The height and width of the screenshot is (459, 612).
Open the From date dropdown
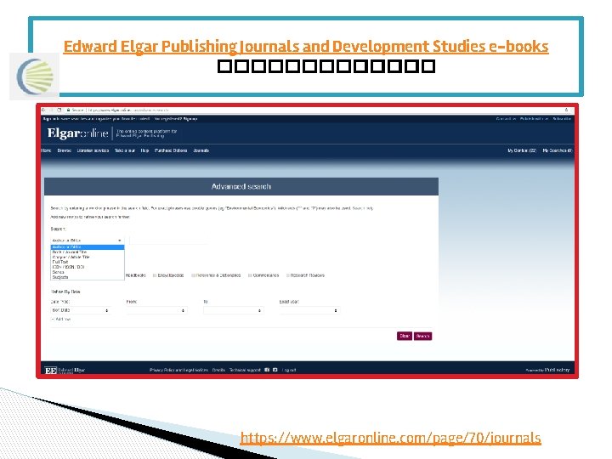click(x=156, y=310)
